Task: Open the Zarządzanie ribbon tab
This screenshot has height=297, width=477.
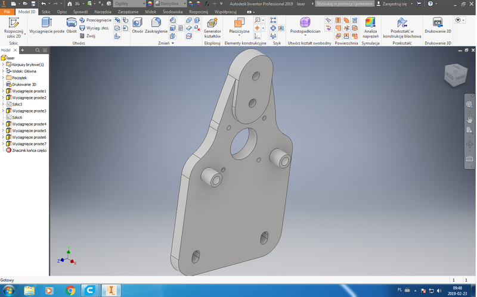Action: (128, 11)
